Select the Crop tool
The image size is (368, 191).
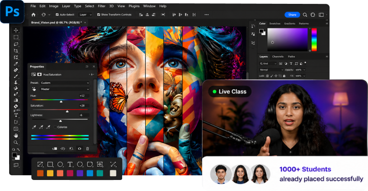pos(16,51)
